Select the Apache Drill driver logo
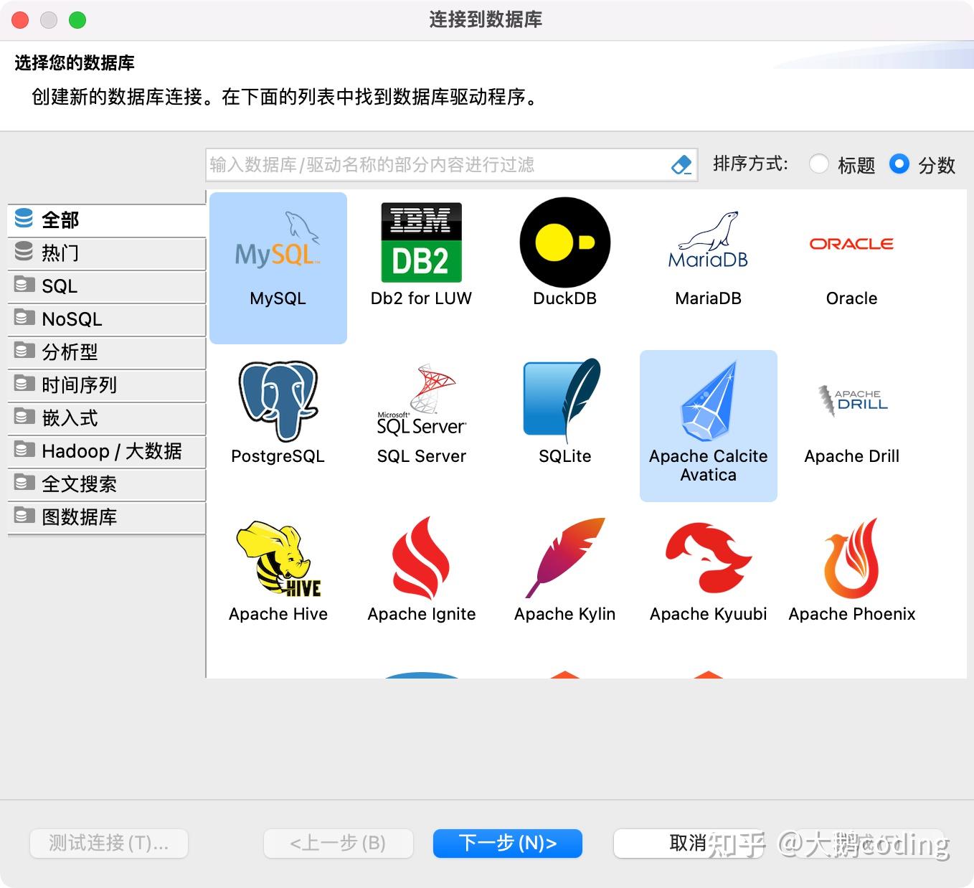 pyautogui.click(x=852, y=400)
